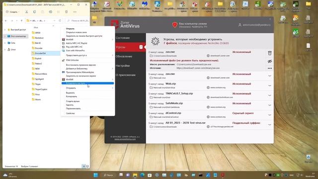The height and width of the screenshot is (179, 318).
Task: Expand the Linux node in navigation tree
Action: 5,50
